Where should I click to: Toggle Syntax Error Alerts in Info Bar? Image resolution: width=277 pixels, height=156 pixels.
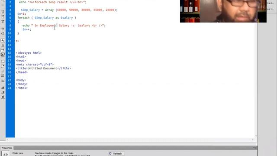[x=3, y=55]
